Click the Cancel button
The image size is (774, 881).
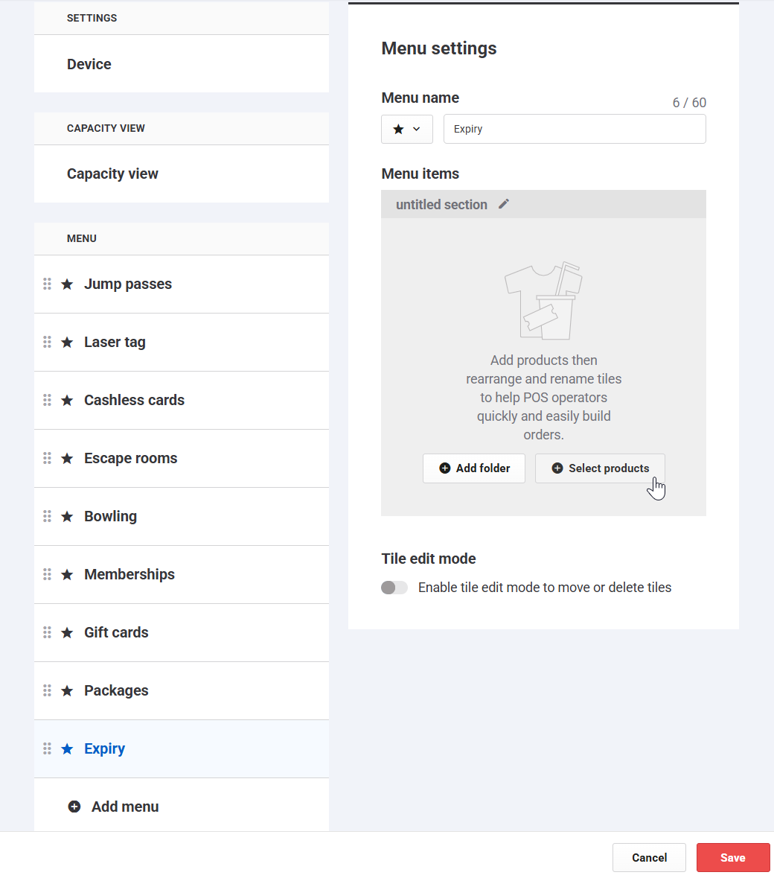[x=649, y=858]
